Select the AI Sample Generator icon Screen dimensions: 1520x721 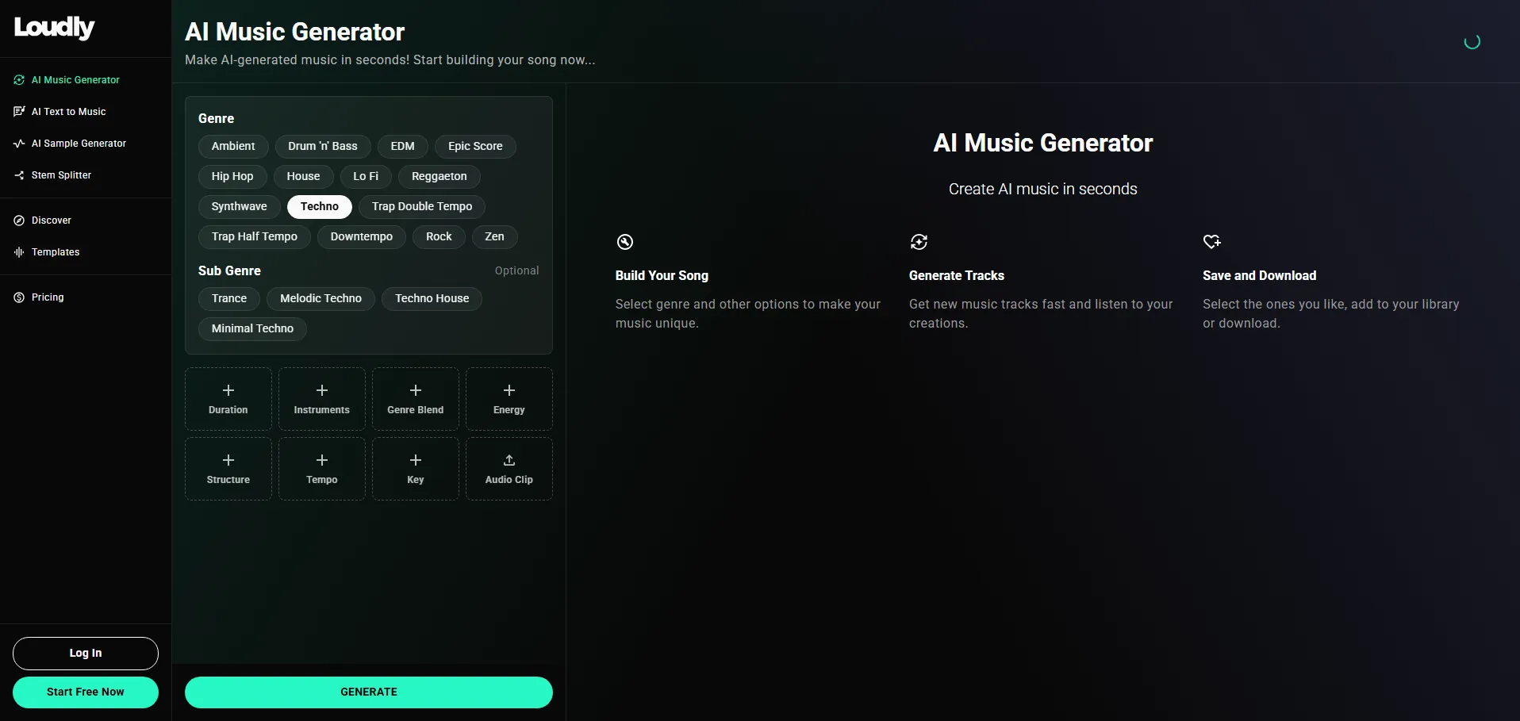click(x=19, y=144)
